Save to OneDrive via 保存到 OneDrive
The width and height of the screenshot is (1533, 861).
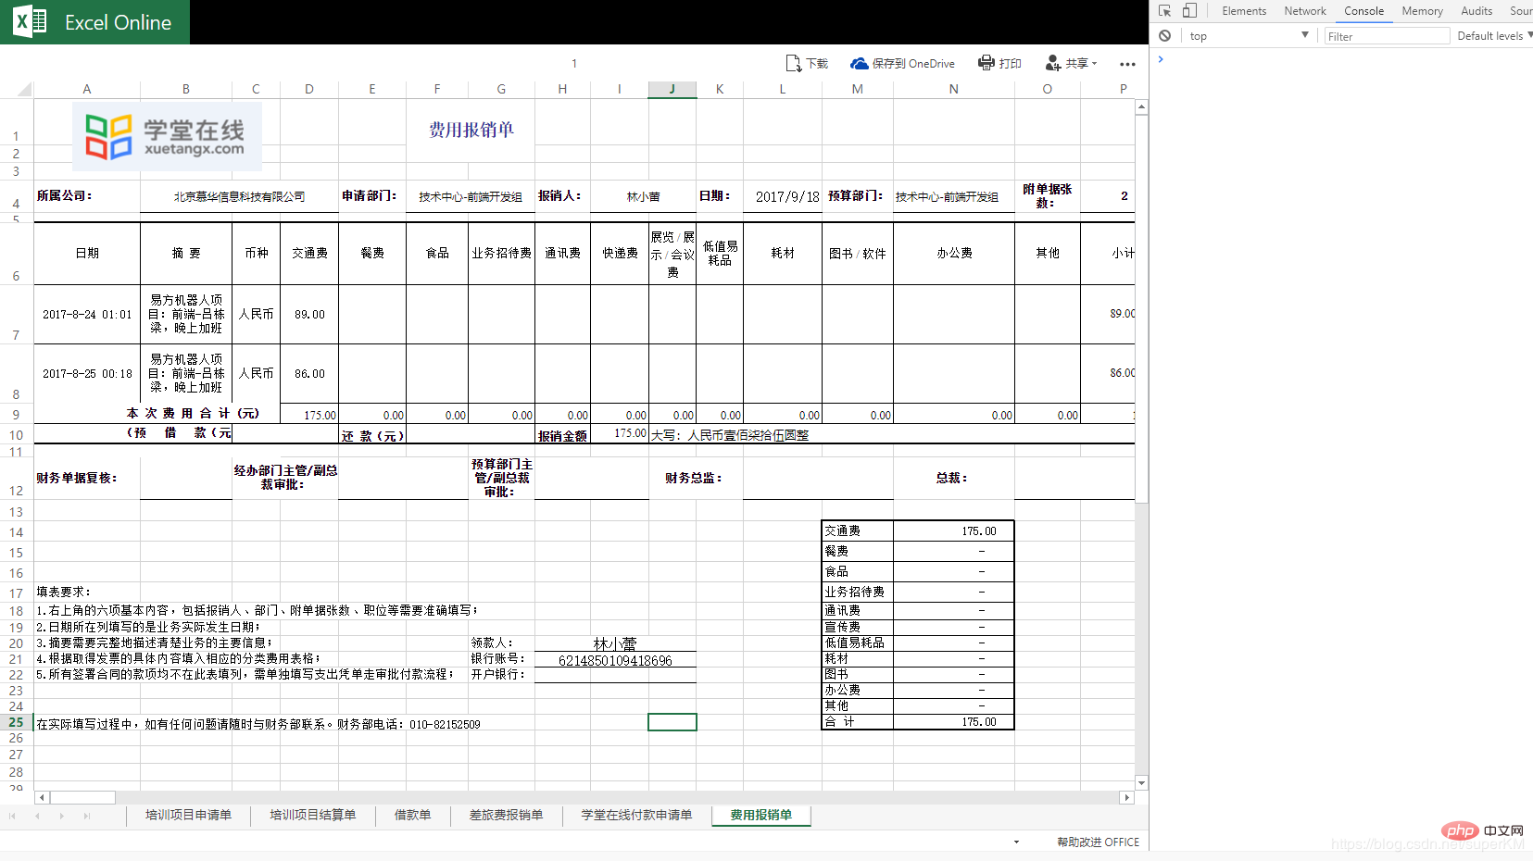902,63
